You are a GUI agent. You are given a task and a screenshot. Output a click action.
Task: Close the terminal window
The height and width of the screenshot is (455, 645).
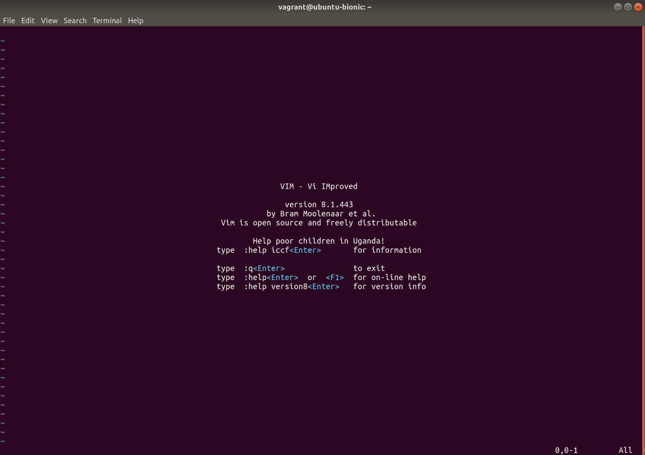coord(638,7)
